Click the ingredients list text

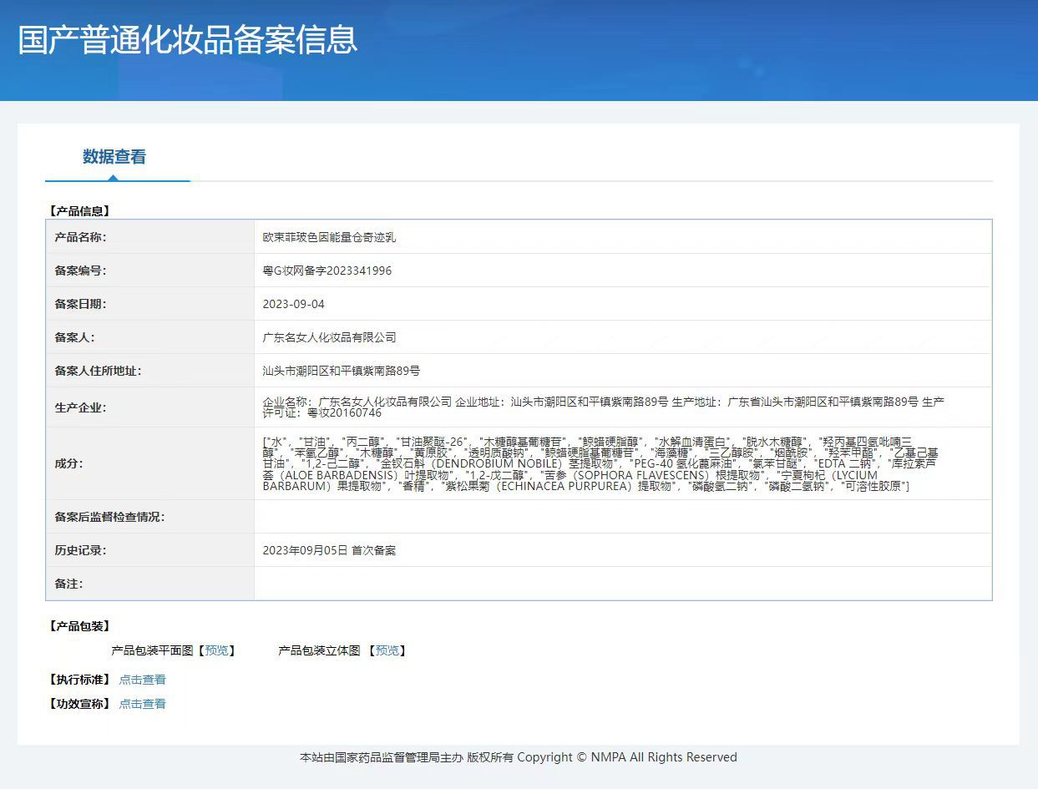[x=600, y=463]
